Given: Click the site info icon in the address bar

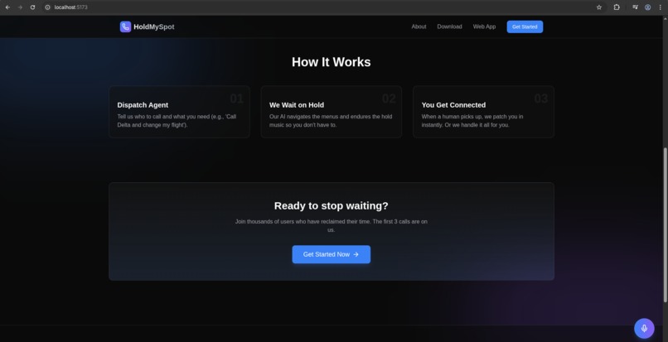Looking at the screenshot, I should point(48,7).
